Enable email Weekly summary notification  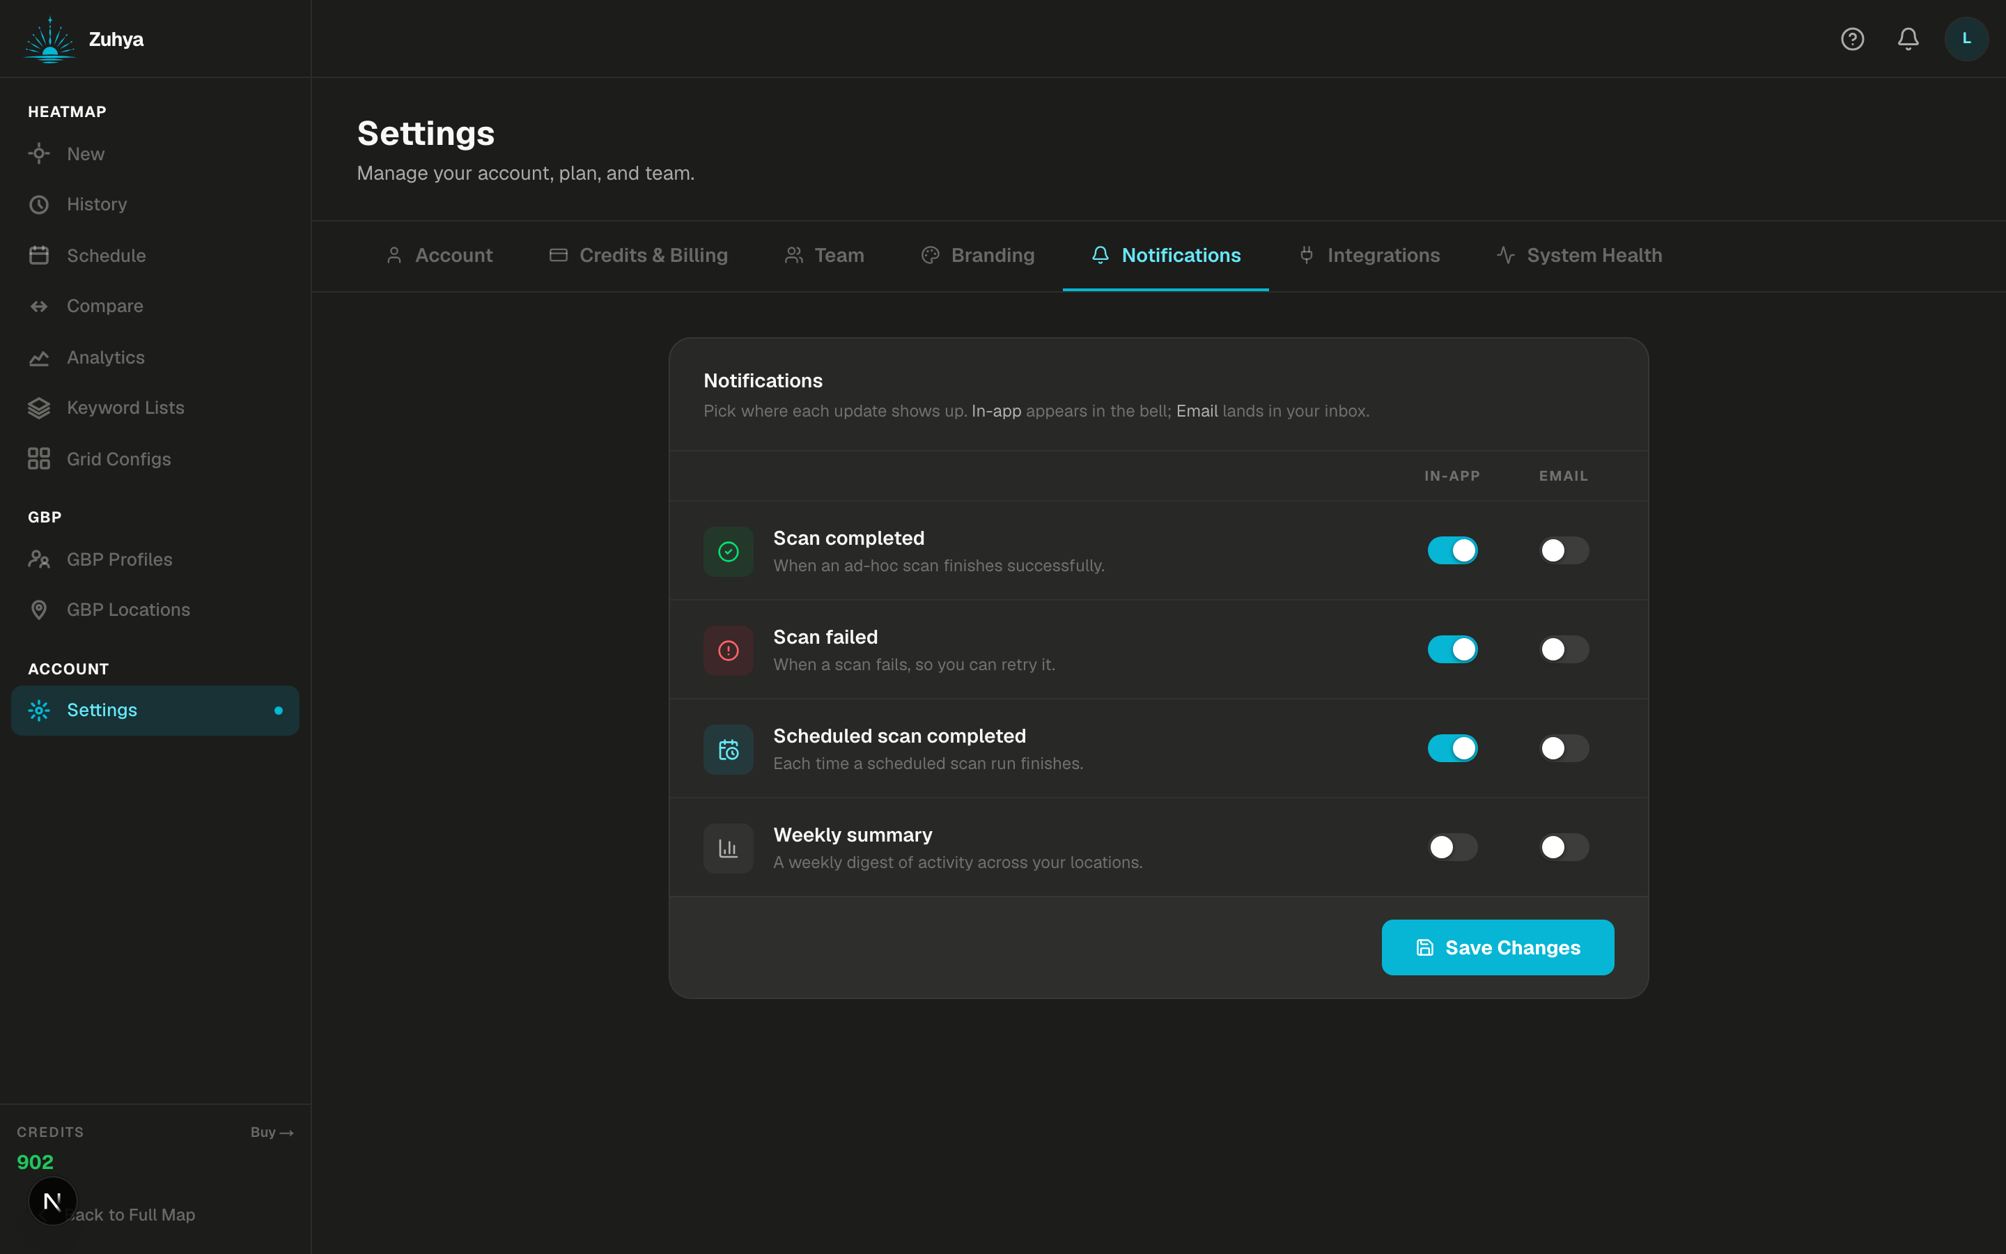[x=1564, y=848]
